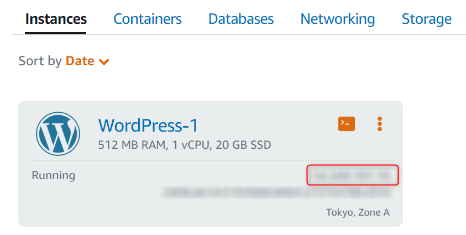Click the dashed divider in the instance card
466x235 pixels.
pos(211,161)
